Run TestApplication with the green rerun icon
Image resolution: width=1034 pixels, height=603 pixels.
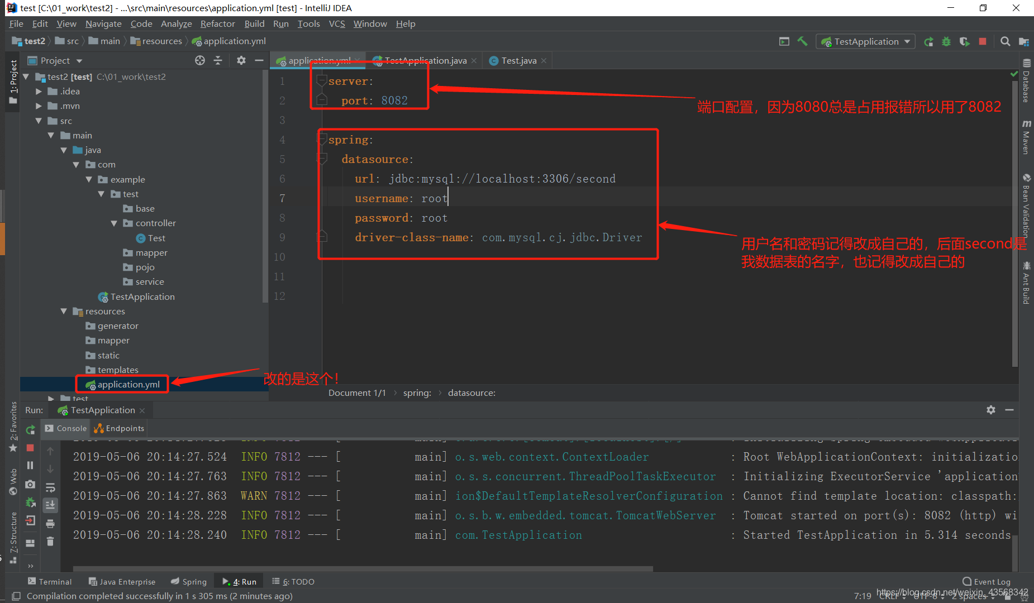pyautogui.click(x=928, y=41)
